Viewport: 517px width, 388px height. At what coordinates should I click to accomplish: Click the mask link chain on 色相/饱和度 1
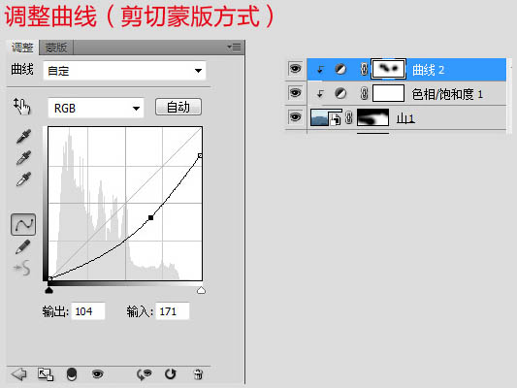pos(364,93)
